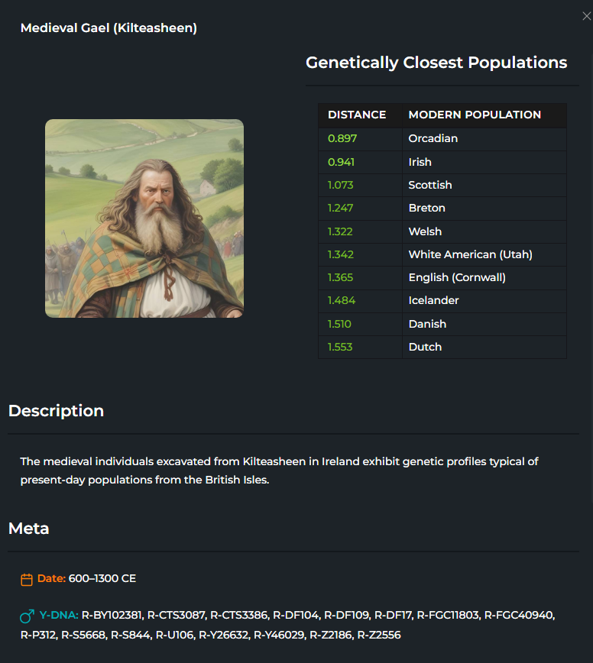Click the male Y-DNA symbol icon
593x663 pixels.
(27, 616)
